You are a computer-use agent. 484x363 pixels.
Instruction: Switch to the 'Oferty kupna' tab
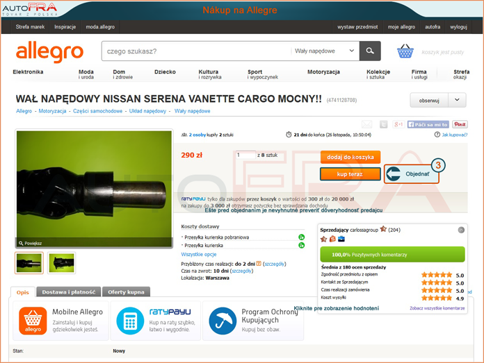point(126,292)
